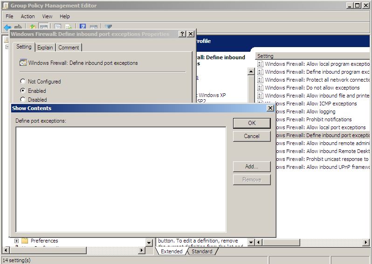Click tree pane horizontal scrollbar left arrow

[x=6, y=250]
